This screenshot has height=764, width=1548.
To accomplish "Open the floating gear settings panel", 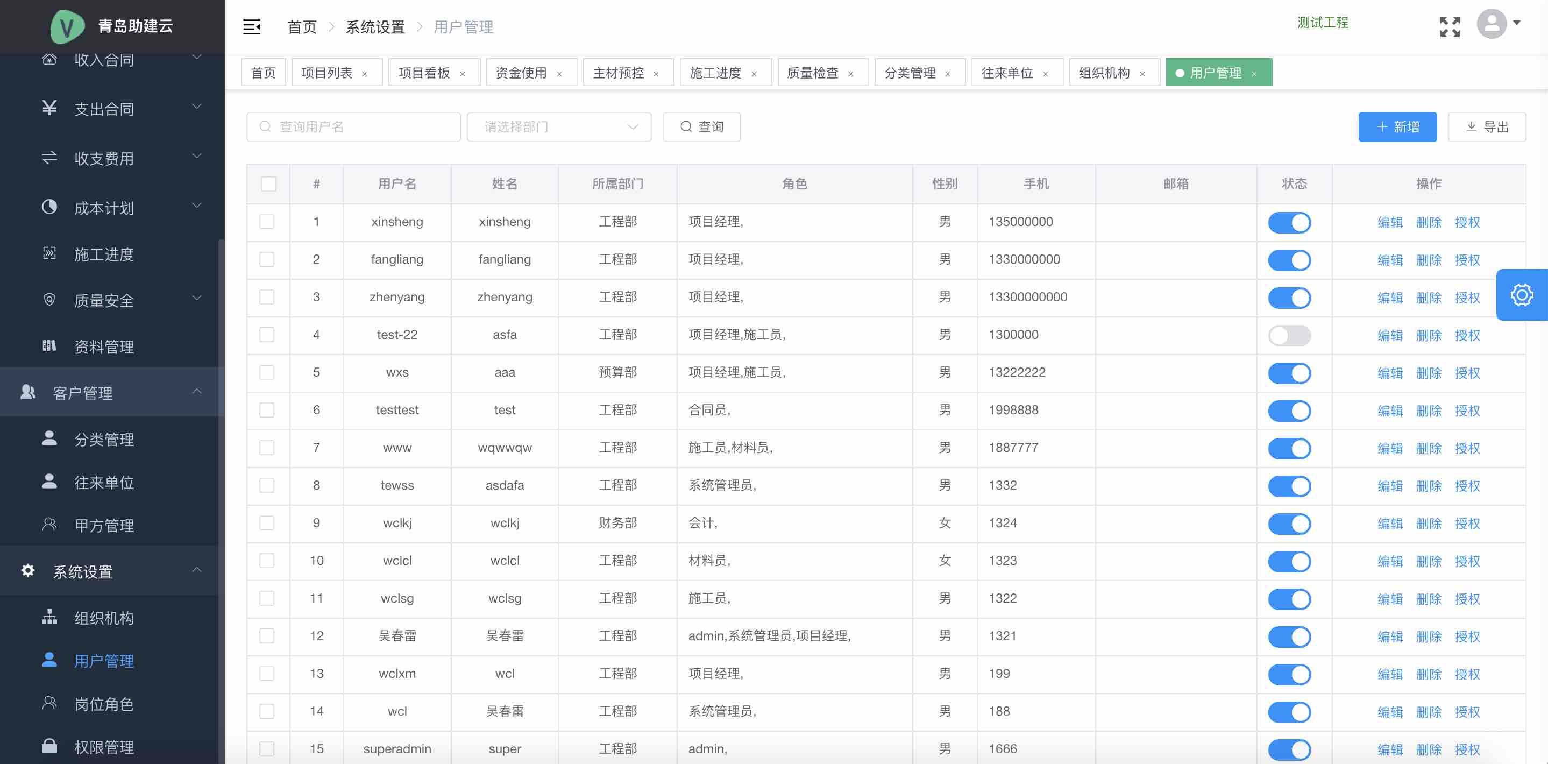I will pos(1521,294).
